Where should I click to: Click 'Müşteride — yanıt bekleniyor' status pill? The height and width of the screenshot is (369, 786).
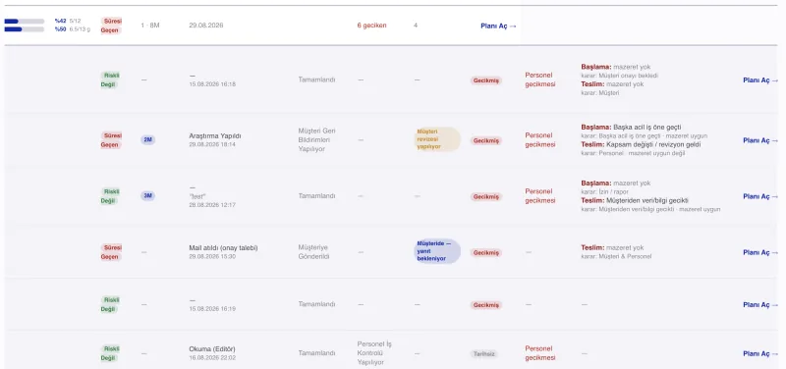click(436, 251)
